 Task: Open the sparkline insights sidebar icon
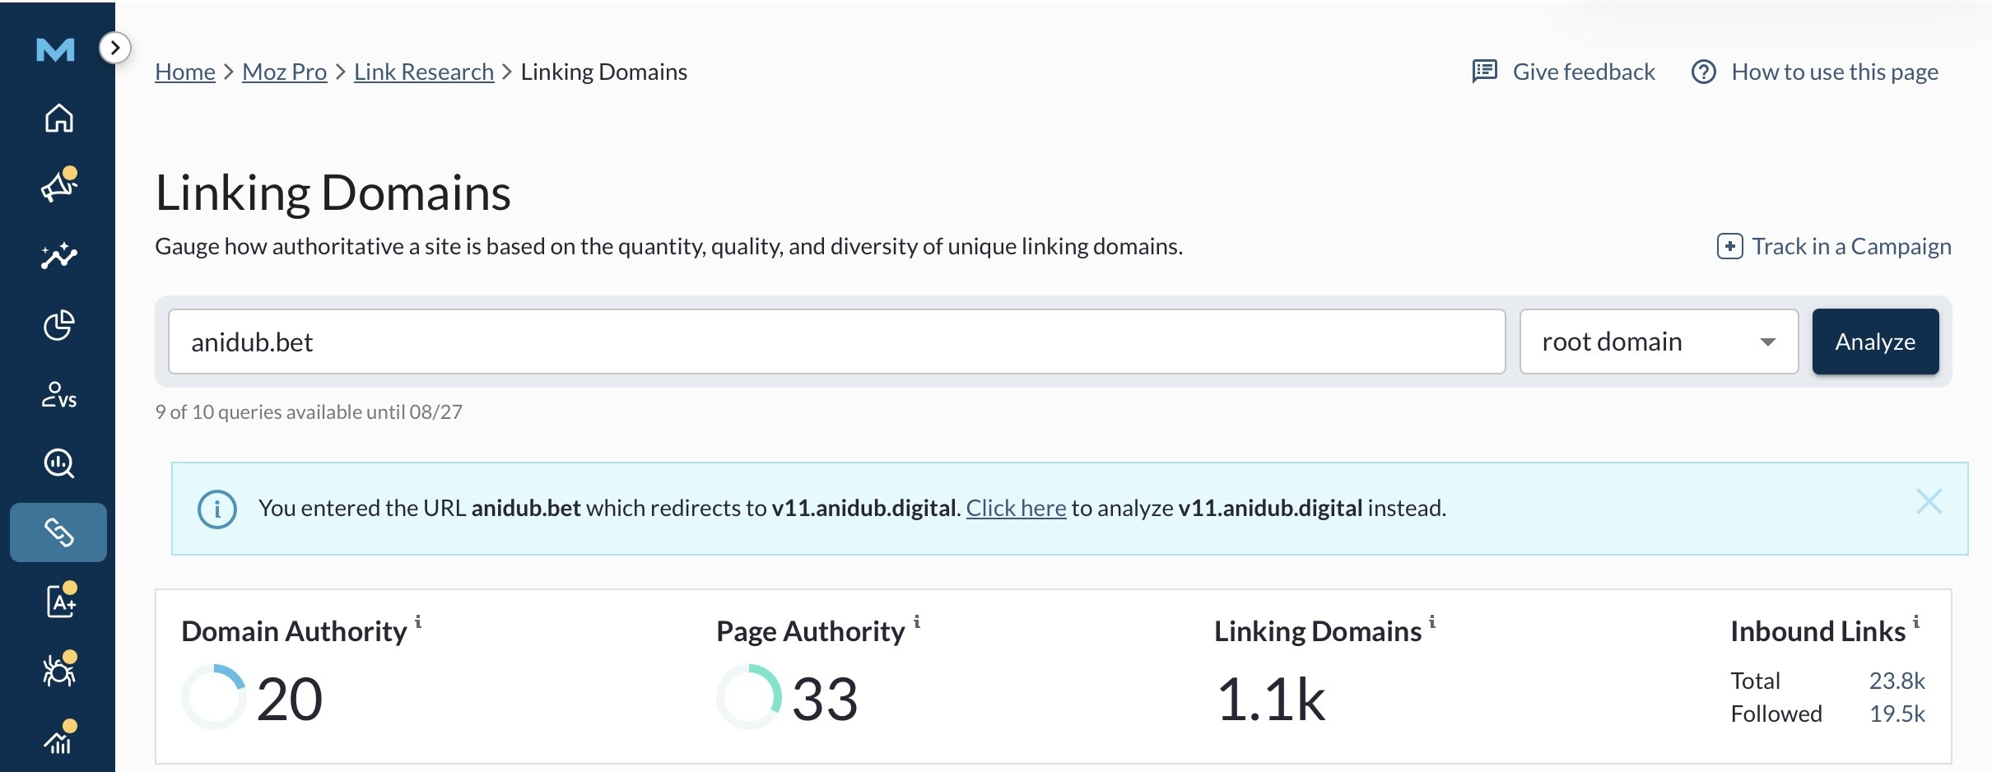coord(58,256)
